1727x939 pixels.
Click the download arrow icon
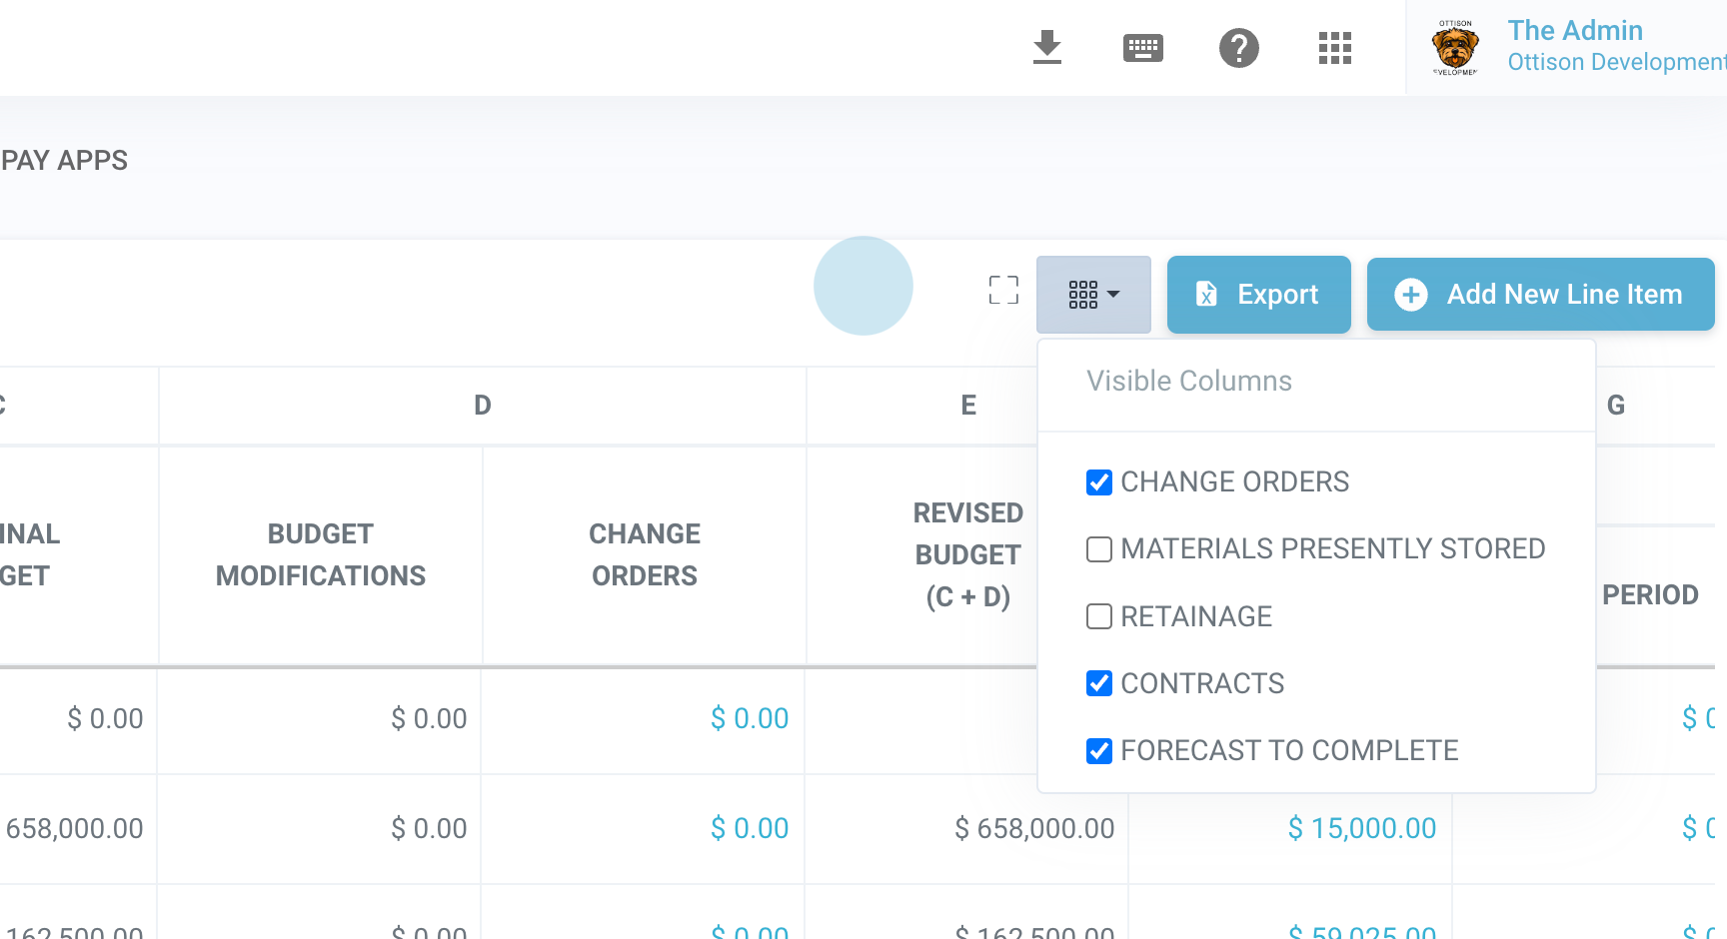1046,47
